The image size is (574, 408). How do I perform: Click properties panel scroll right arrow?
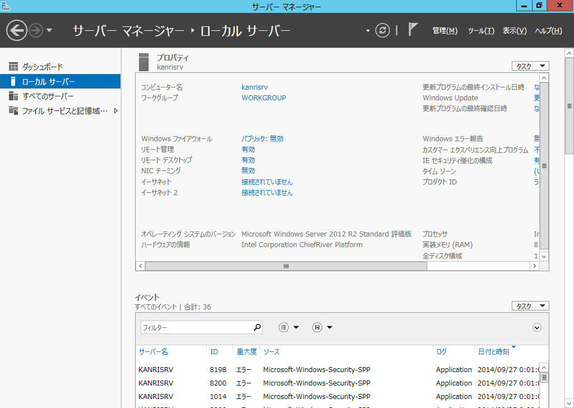(x=534, y=266)
